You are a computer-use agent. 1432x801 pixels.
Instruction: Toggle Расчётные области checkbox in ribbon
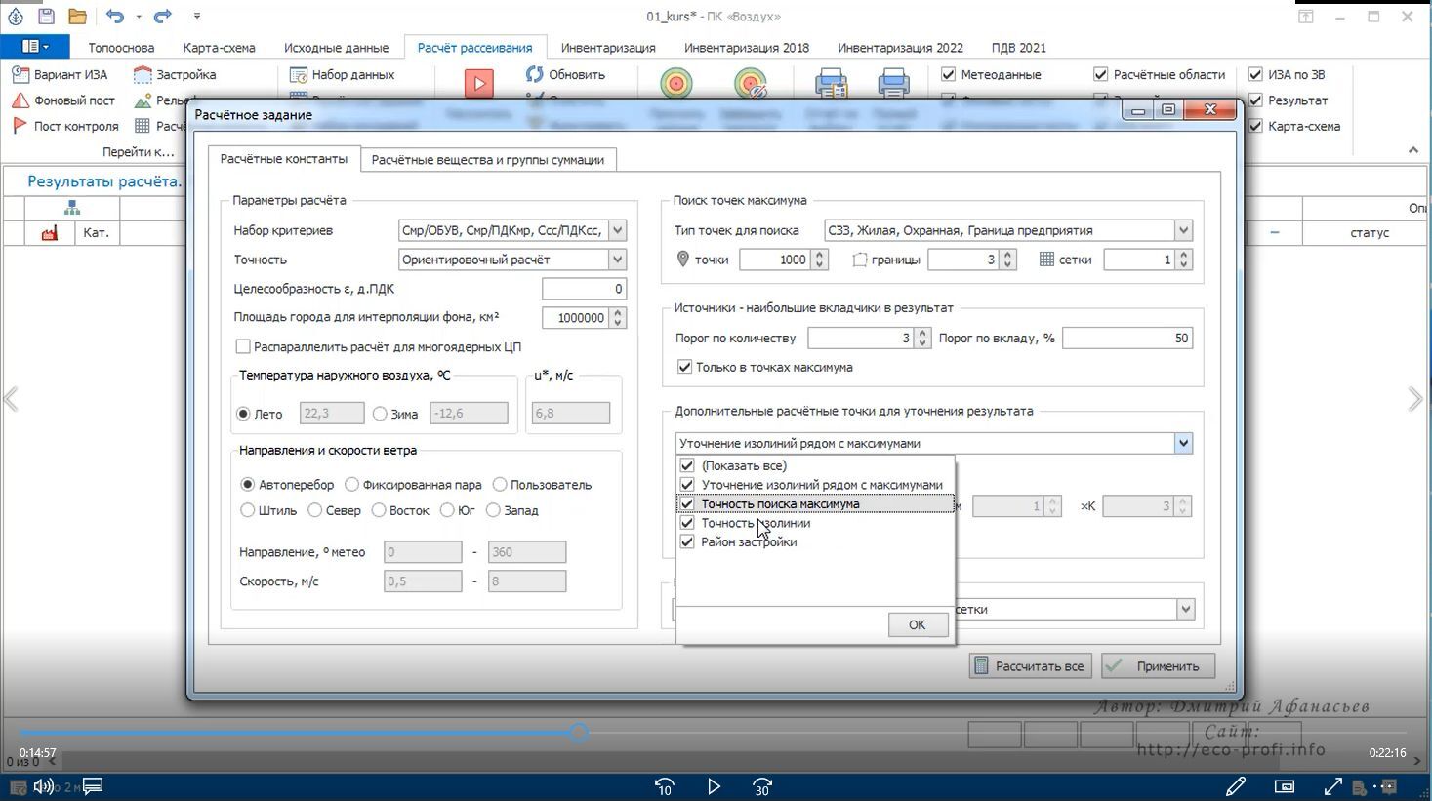pyautogui.click(x=1100, y=74)
